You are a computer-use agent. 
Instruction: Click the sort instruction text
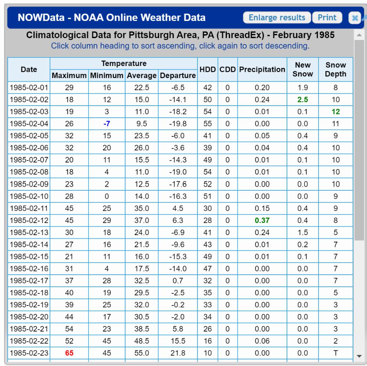(180, 46)
